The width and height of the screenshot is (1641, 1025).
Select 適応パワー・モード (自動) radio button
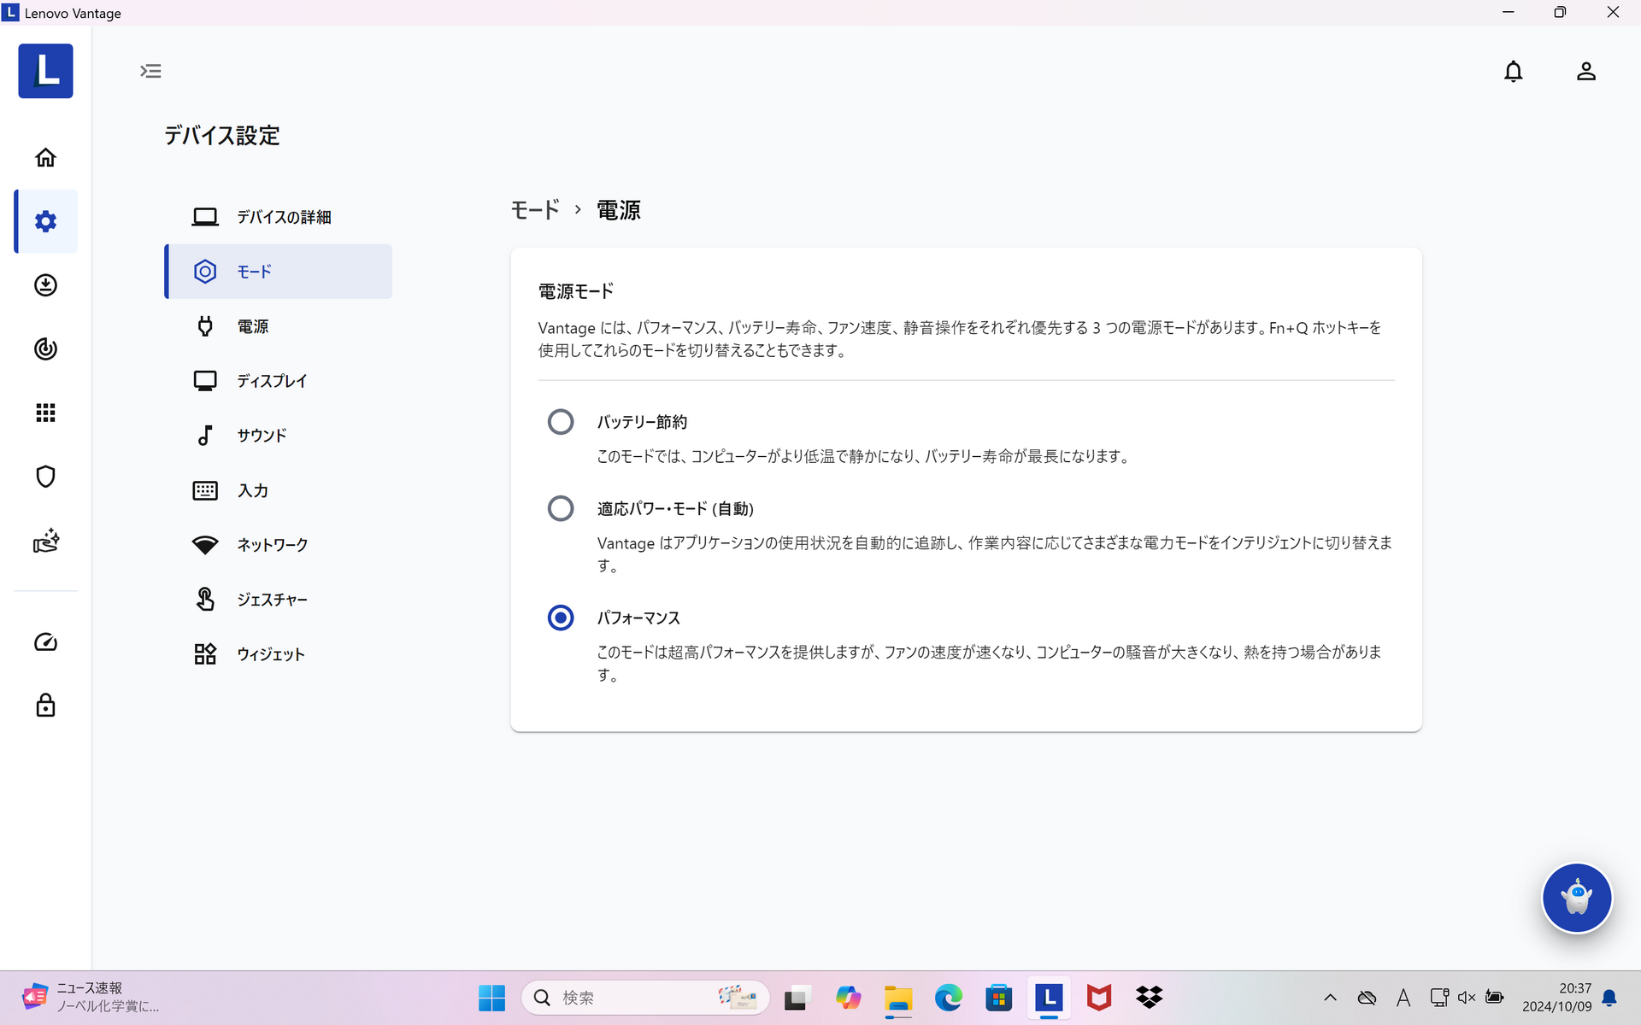tap(561, 509)
